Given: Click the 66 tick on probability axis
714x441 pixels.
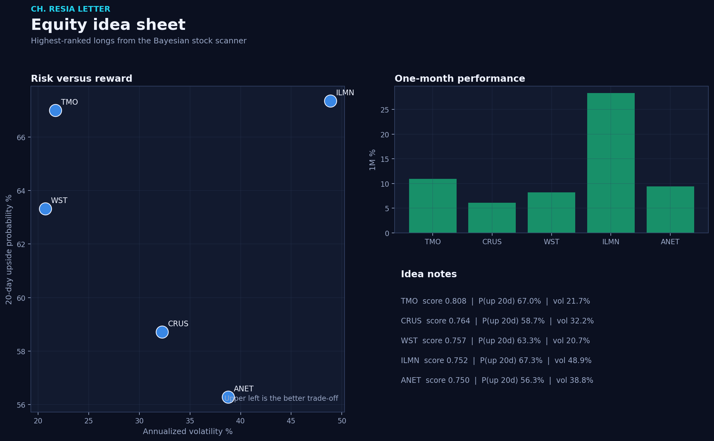Looking at the screenshot, I should pos(21,138).
